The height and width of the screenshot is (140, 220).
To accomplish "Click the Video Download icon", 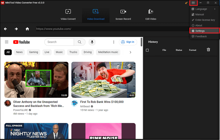I will pyautogui.click(x=96, y=11).
